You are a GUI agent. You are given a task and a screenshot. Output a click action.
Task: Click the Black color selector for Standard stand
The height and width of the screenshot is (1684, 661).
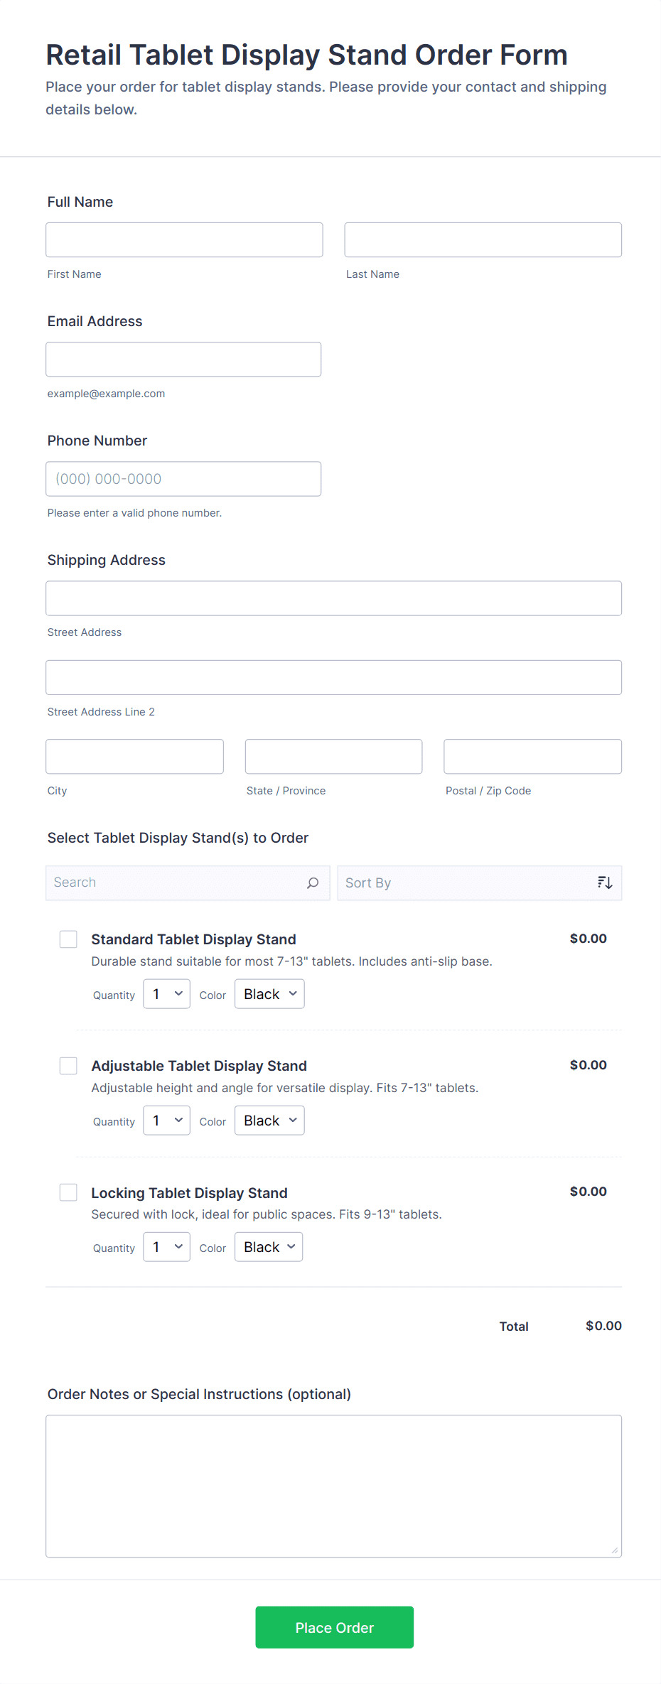tap(269, 993)
